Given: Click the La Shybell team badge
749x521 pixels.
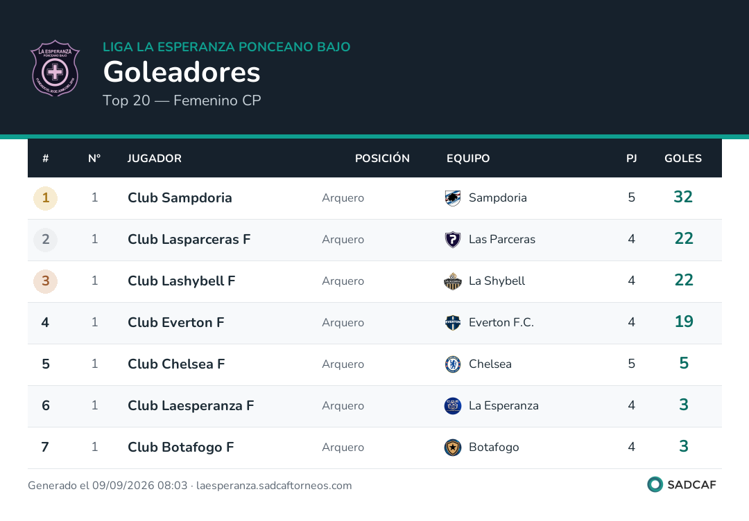Looking at the screenshot, I should [x=453, y=281].
